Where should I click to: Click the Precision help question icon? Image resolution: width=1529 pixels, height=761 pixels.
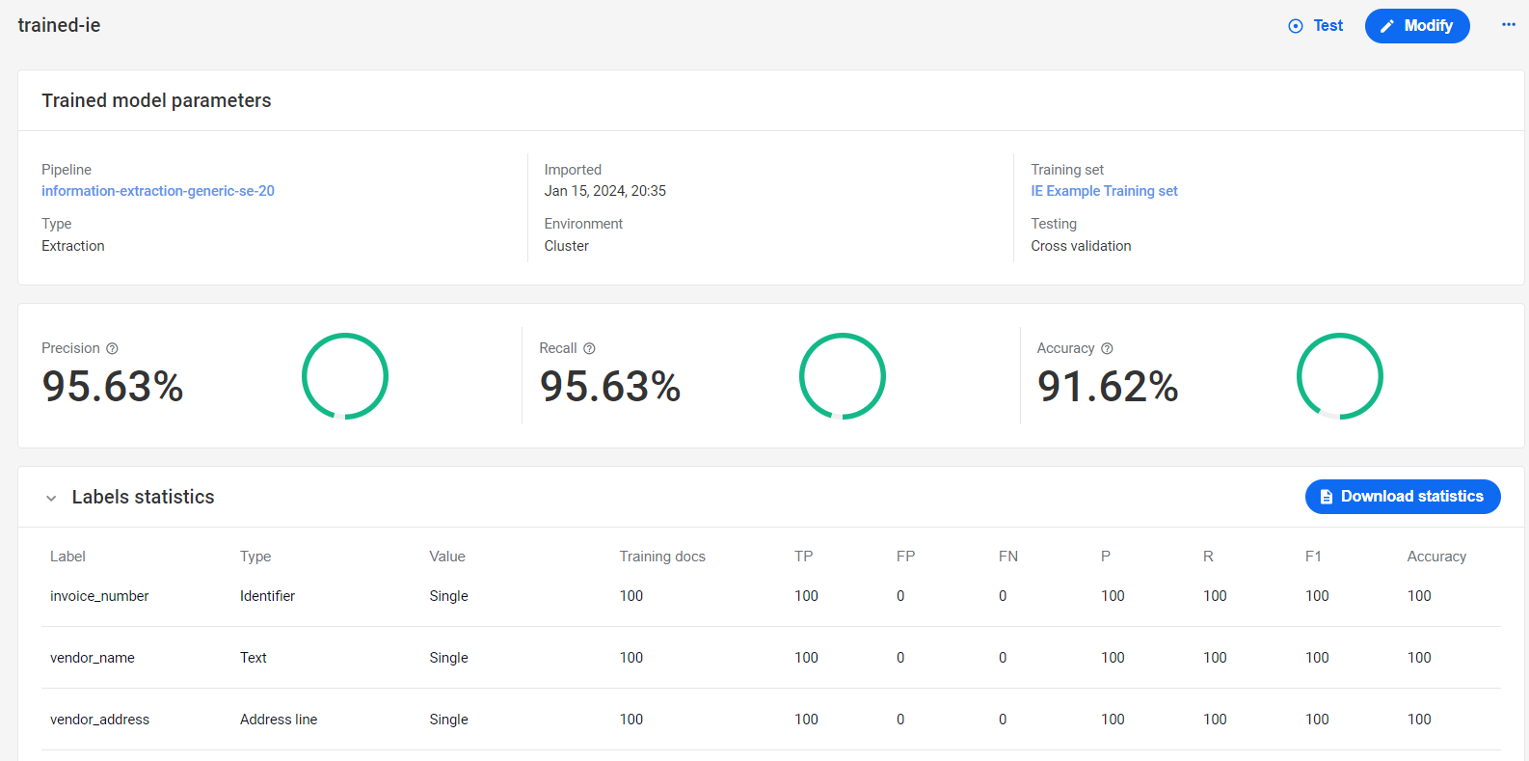pyautogui.click(x=112, y=348)
